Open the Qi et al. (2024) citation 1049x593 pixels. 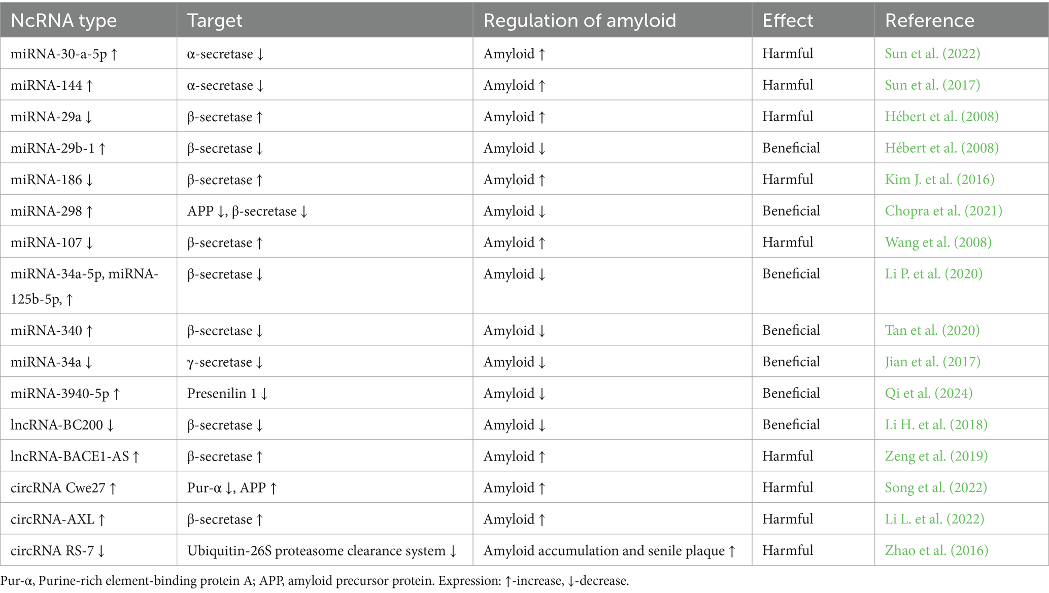[x=929, y=394]
